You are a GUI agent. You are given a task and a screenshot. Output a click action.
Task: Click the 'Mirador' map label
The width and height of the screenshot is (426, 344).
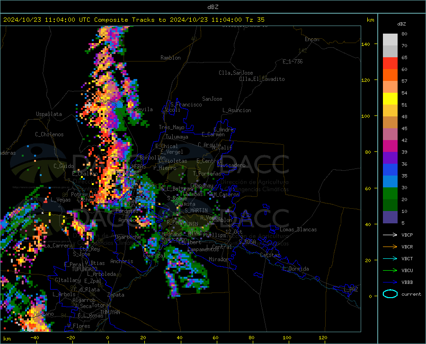point(218,259)
